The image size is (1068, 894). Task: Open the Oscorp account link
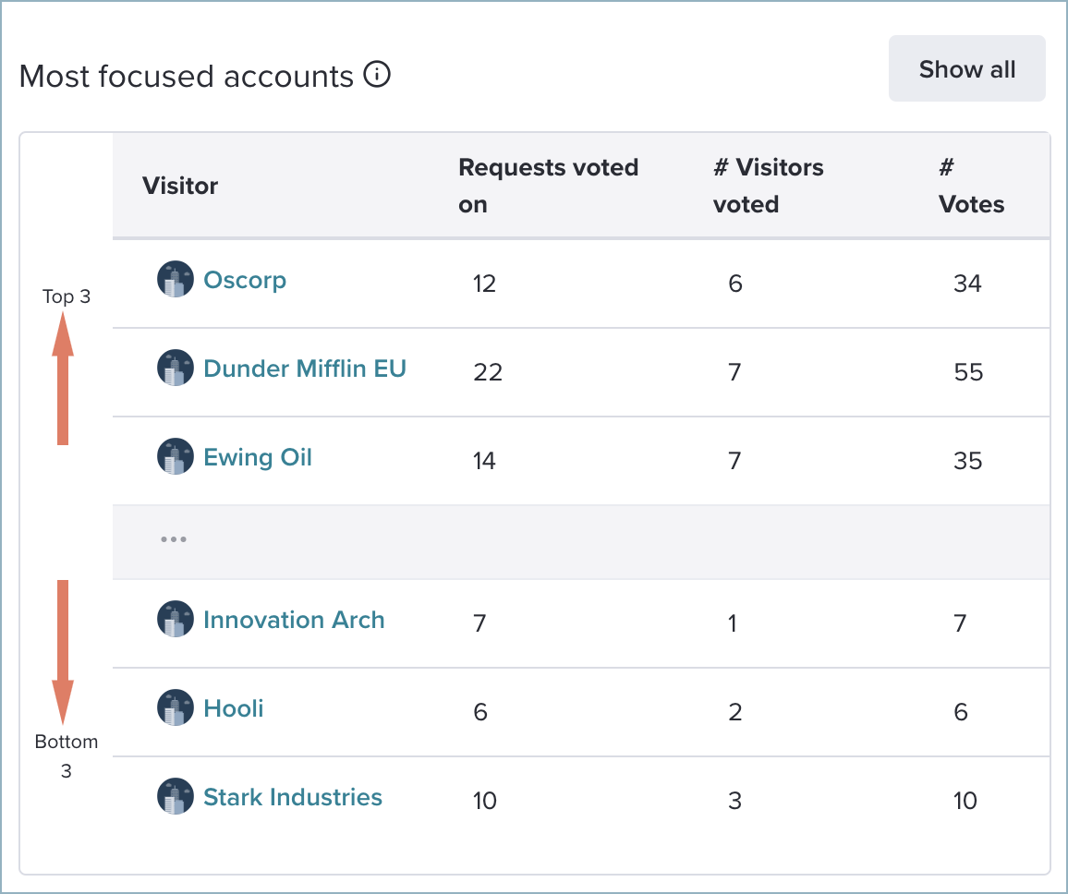(x=245, y=280)
